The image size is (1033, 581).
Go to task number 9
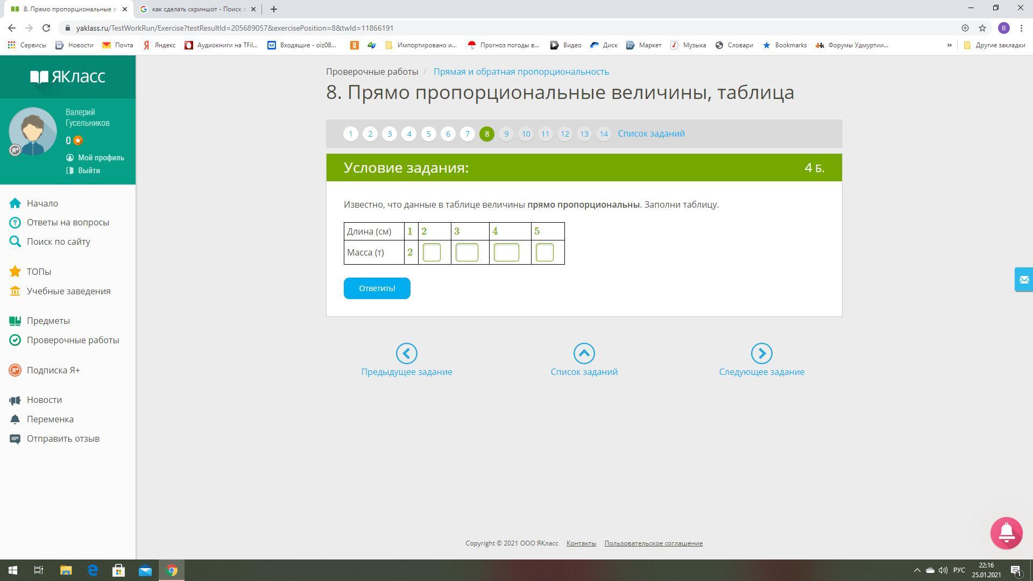click(x=506, y=134)
